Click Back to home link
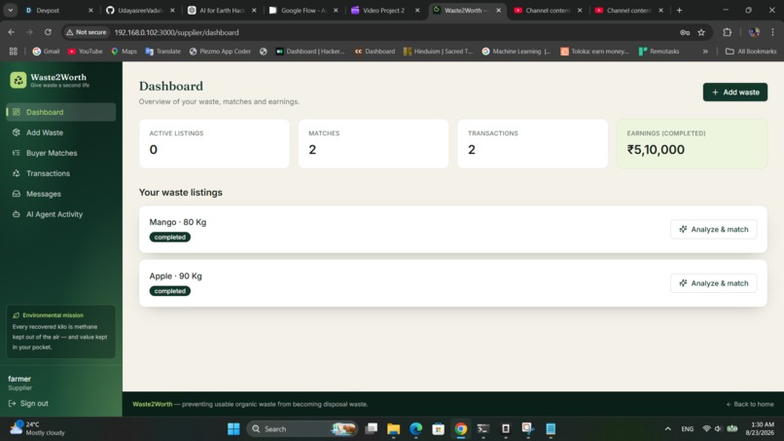 750,404
